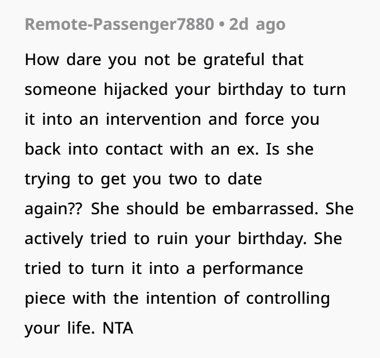Image resolution: width=380 pixels, height=358 pixels.
Task: Click the line "trying to get you two to date"
Action: point(143,179)
